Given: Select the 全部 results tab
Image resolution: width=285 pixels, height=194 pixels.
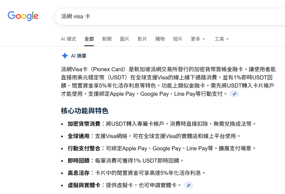Looking at the screenshot, I should pos(89,39).
